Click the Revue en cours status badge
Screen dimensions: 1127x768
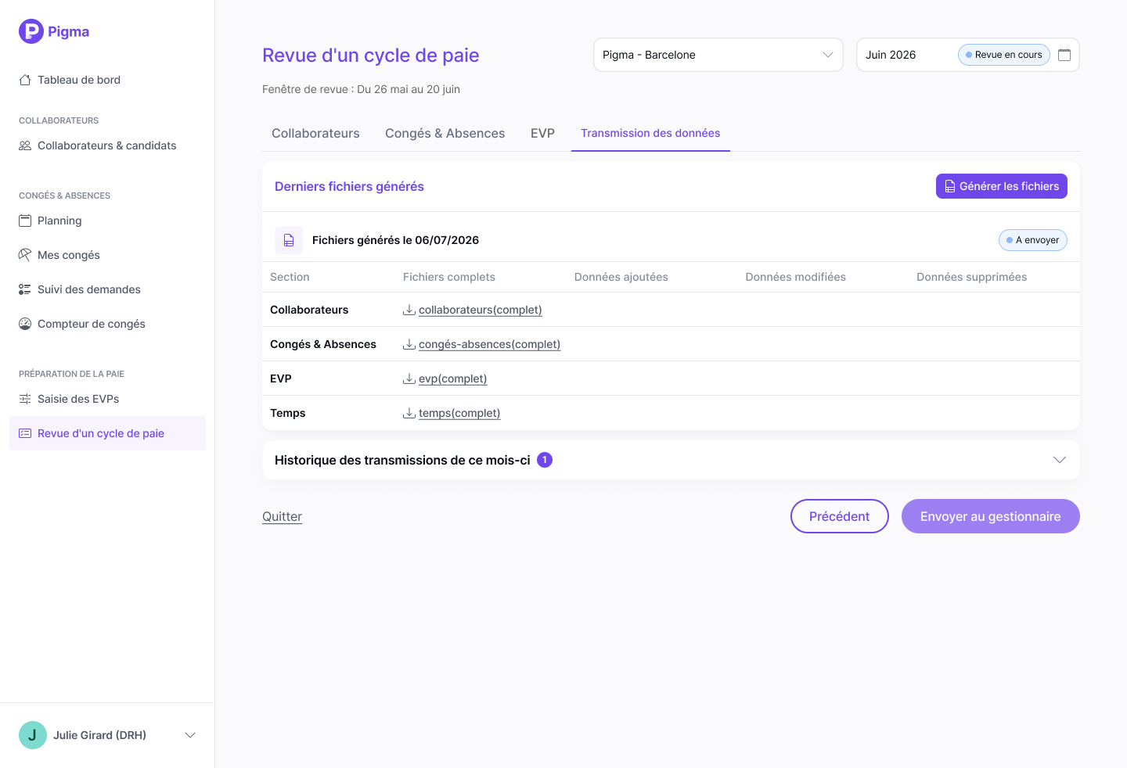click(x=1004, y=55)
